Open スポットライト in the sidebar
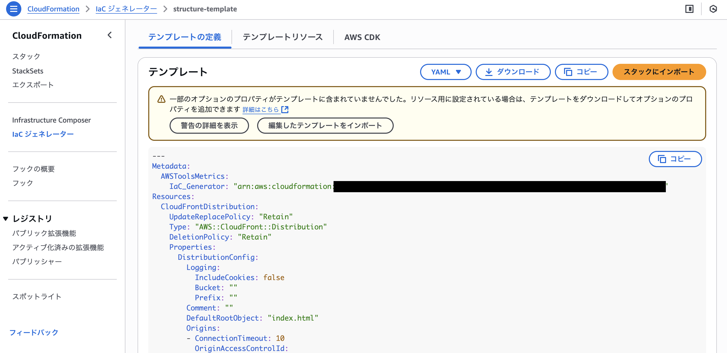 37,297
